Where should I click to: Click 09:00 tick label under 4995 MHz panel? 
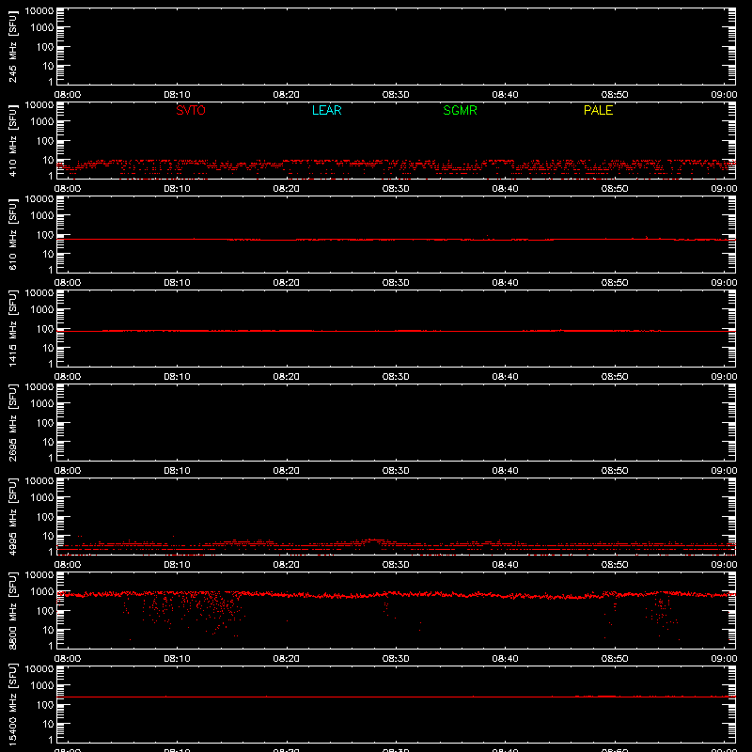(724, 565)
